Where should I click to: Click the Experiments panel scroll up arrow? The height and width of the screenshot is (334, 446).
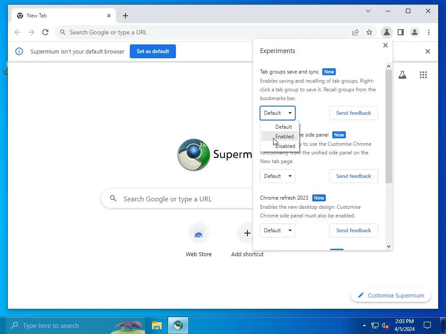pyautogui.click(x=389, y=67)
